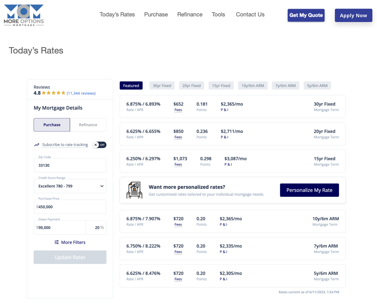Click the More Options Mortgage logo
377x307 pixels.
[23, 16]
